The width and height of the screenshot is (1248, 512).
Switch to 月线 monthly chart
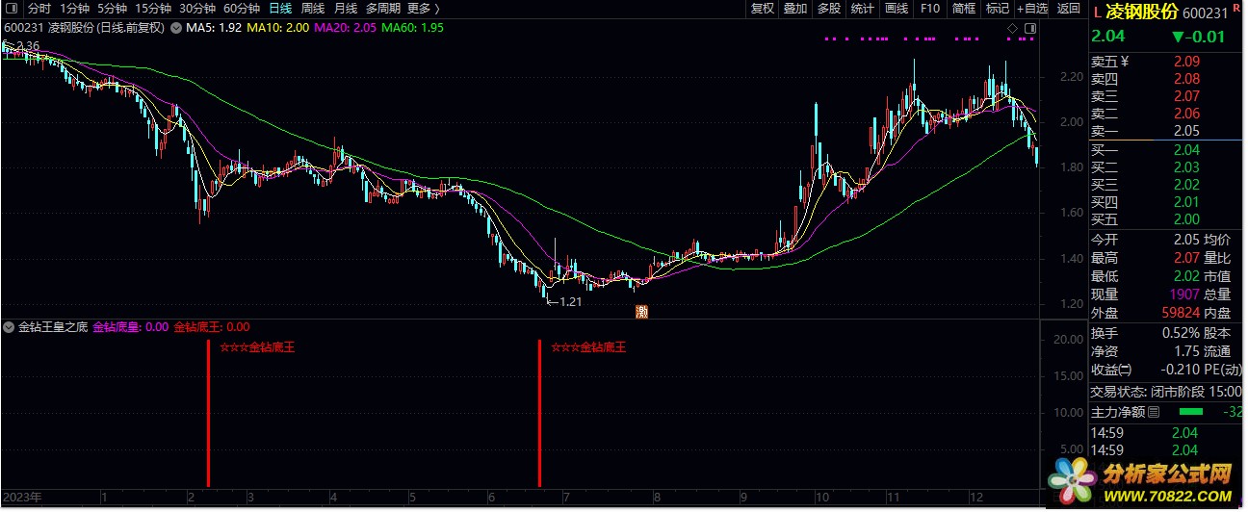346,9
